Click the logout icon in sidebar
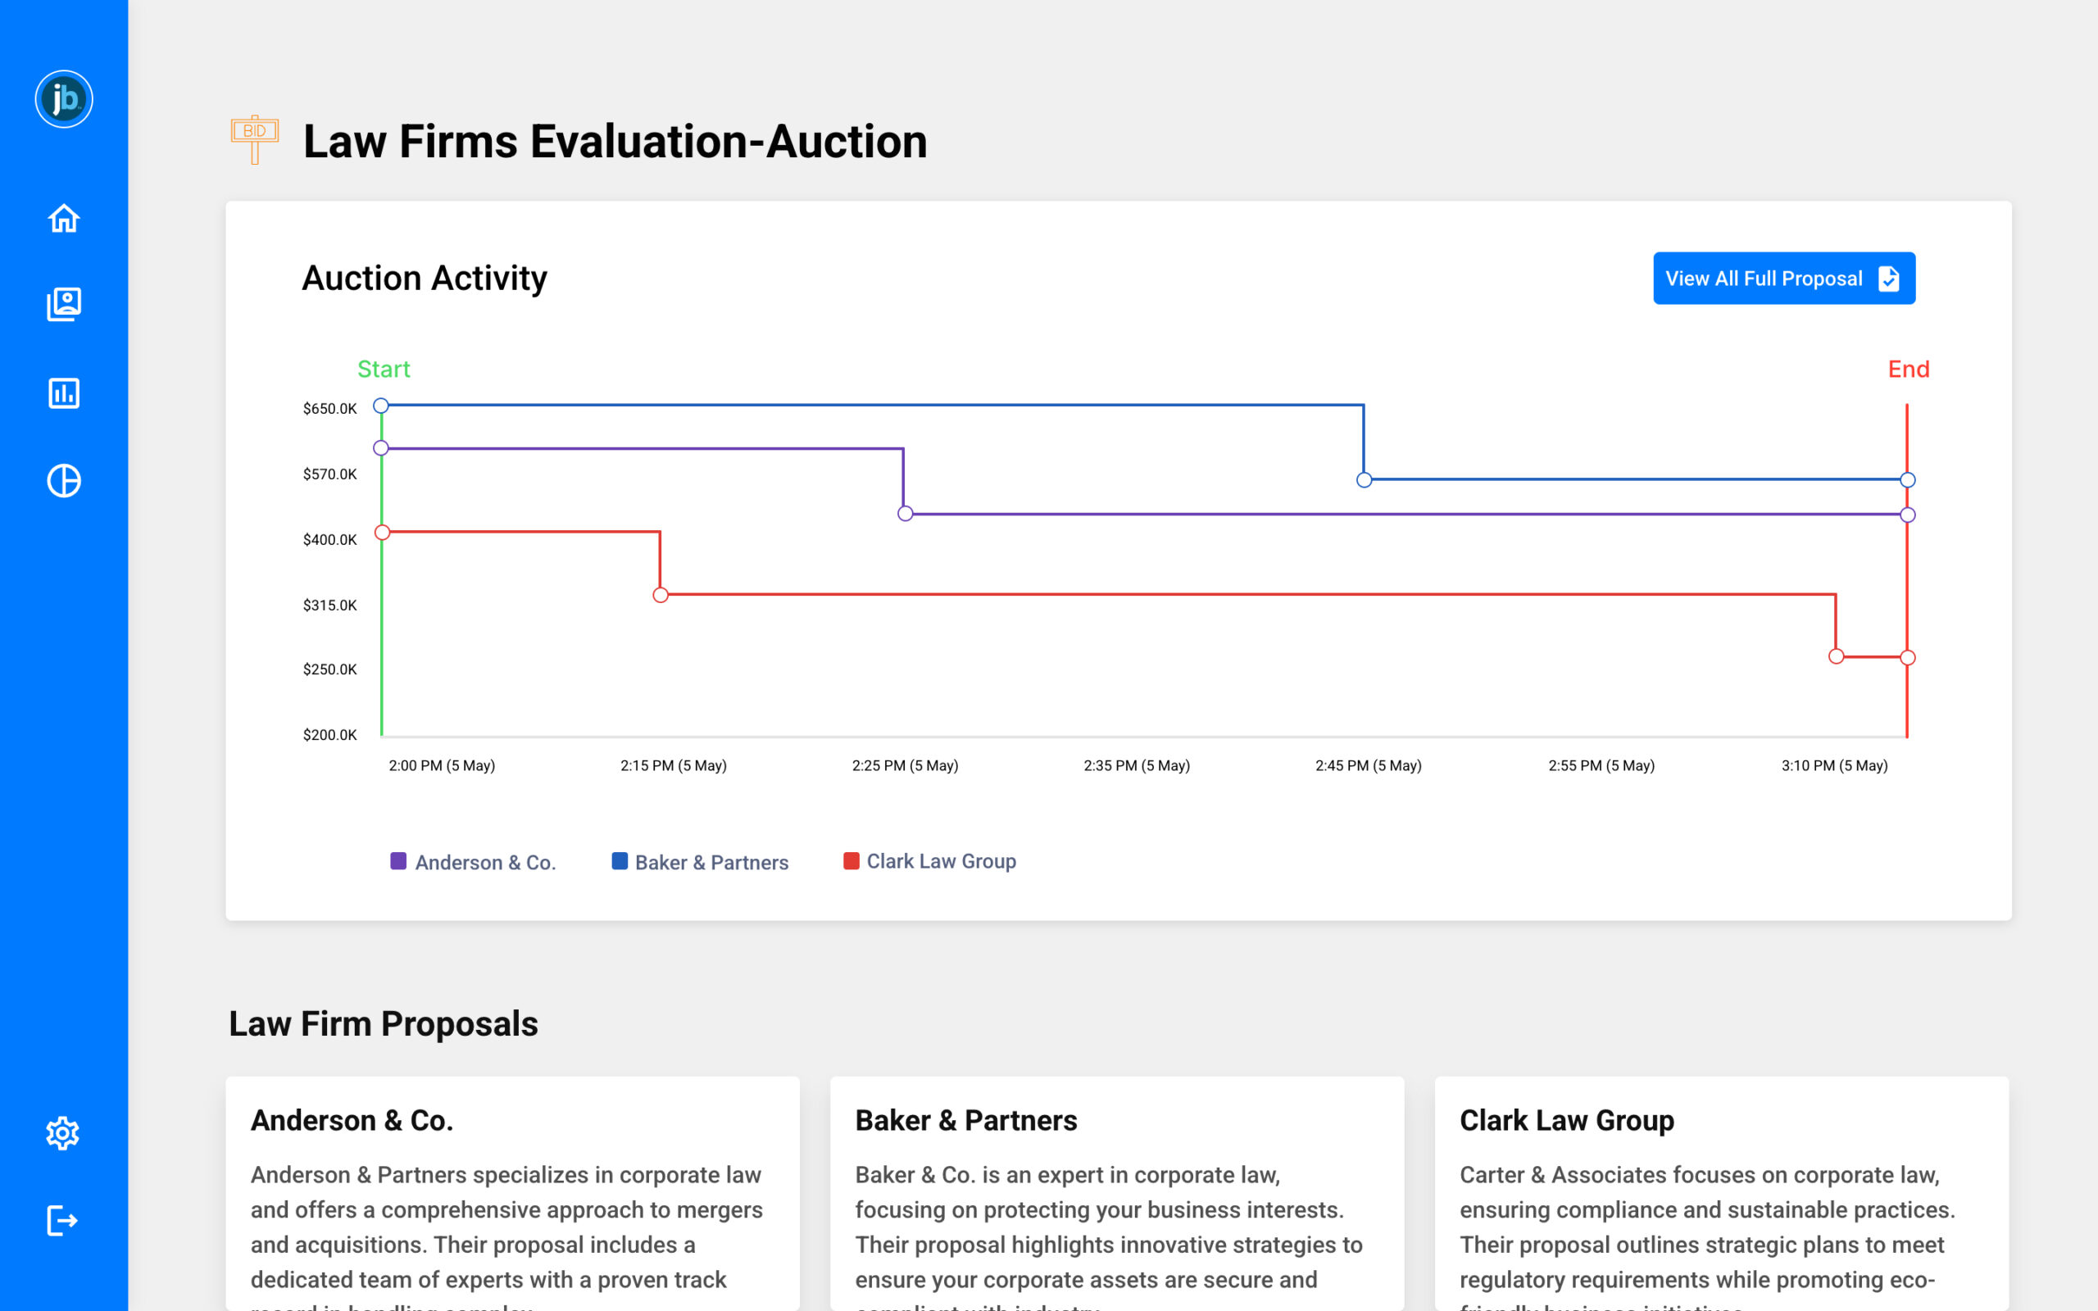The width and height of the screenshot is (2098, 1311). coord(62,1221)
